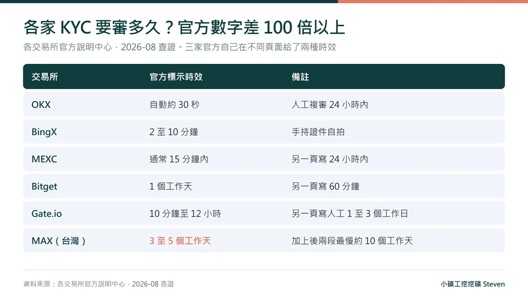
Task: Click the '手持證件自拍' note
Action: pyautogui.click(x=318, y=132)
